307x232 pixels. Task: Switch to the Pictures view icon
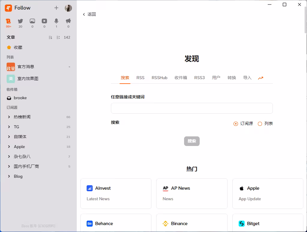coord(32,23)
